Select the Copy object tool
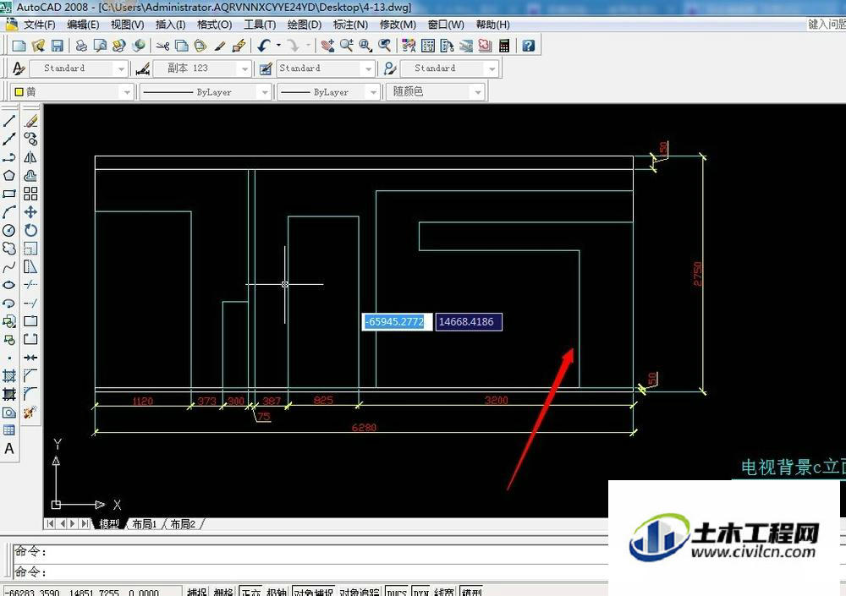 click(x=30, y=139)
